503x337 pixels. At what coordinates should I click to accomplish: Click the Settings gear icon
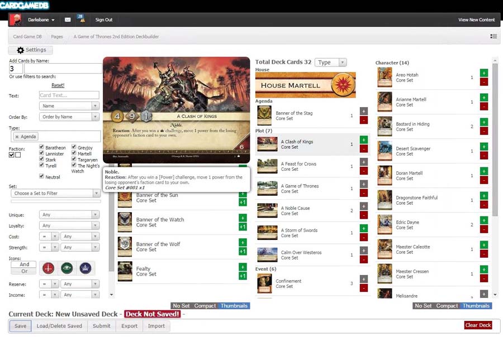tap(20, 50)
